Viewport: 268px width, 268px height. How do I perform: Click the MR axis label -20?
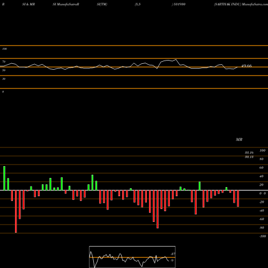tap(262, 202)
